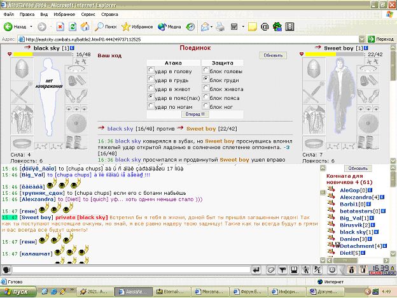Open Справка menu
397x298 pixels.
tap(109, 15)
